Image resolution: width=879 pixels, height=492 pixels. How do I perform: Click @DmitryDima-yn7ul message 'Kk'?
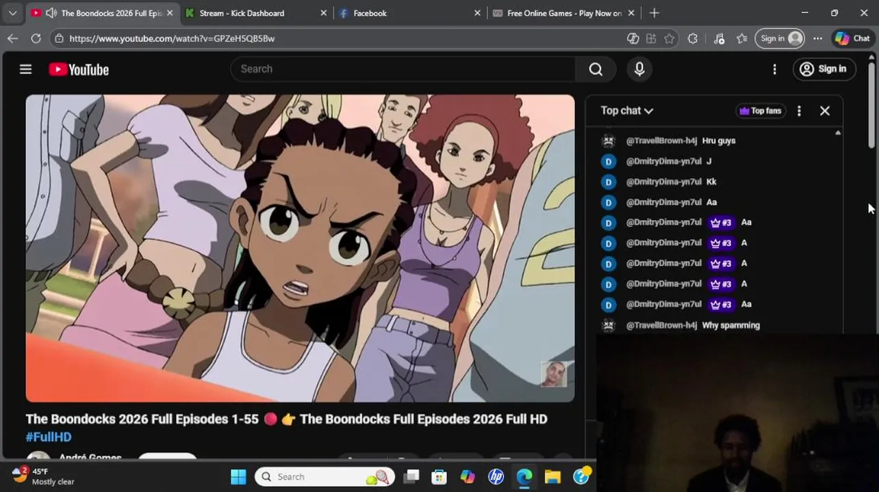tap(711, 182)
